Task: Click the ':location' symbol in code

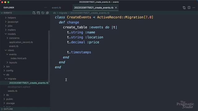Action: 94,37
